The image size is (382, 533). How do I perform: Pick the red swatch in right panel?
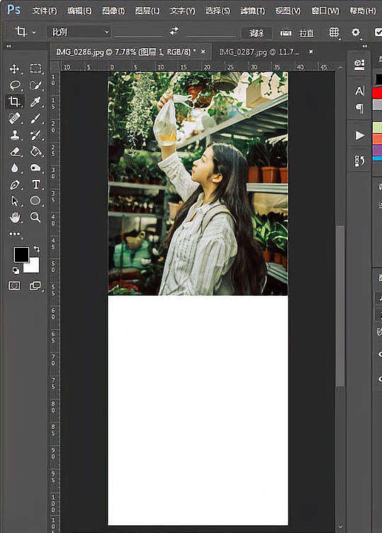377,93
